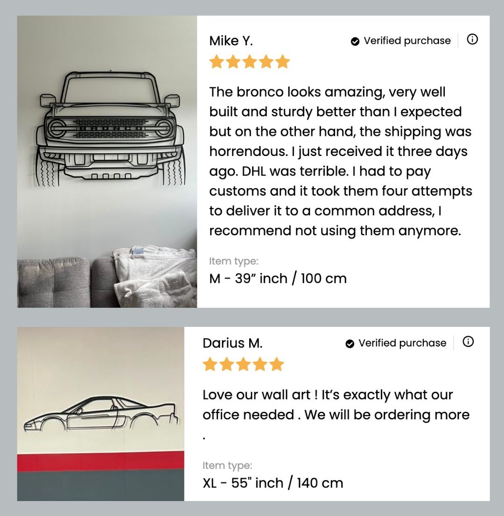Click the fifth star in Darius M.'s rating
504x516 pixels.
point(276,364)
